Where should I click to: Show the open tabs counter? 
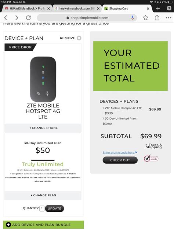tap(169, 8)
